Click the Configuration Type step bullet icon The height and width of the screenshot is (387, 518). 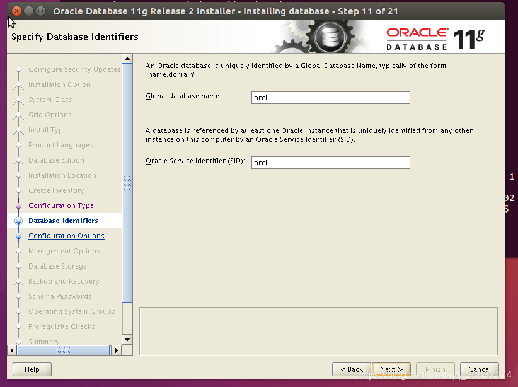19,206
